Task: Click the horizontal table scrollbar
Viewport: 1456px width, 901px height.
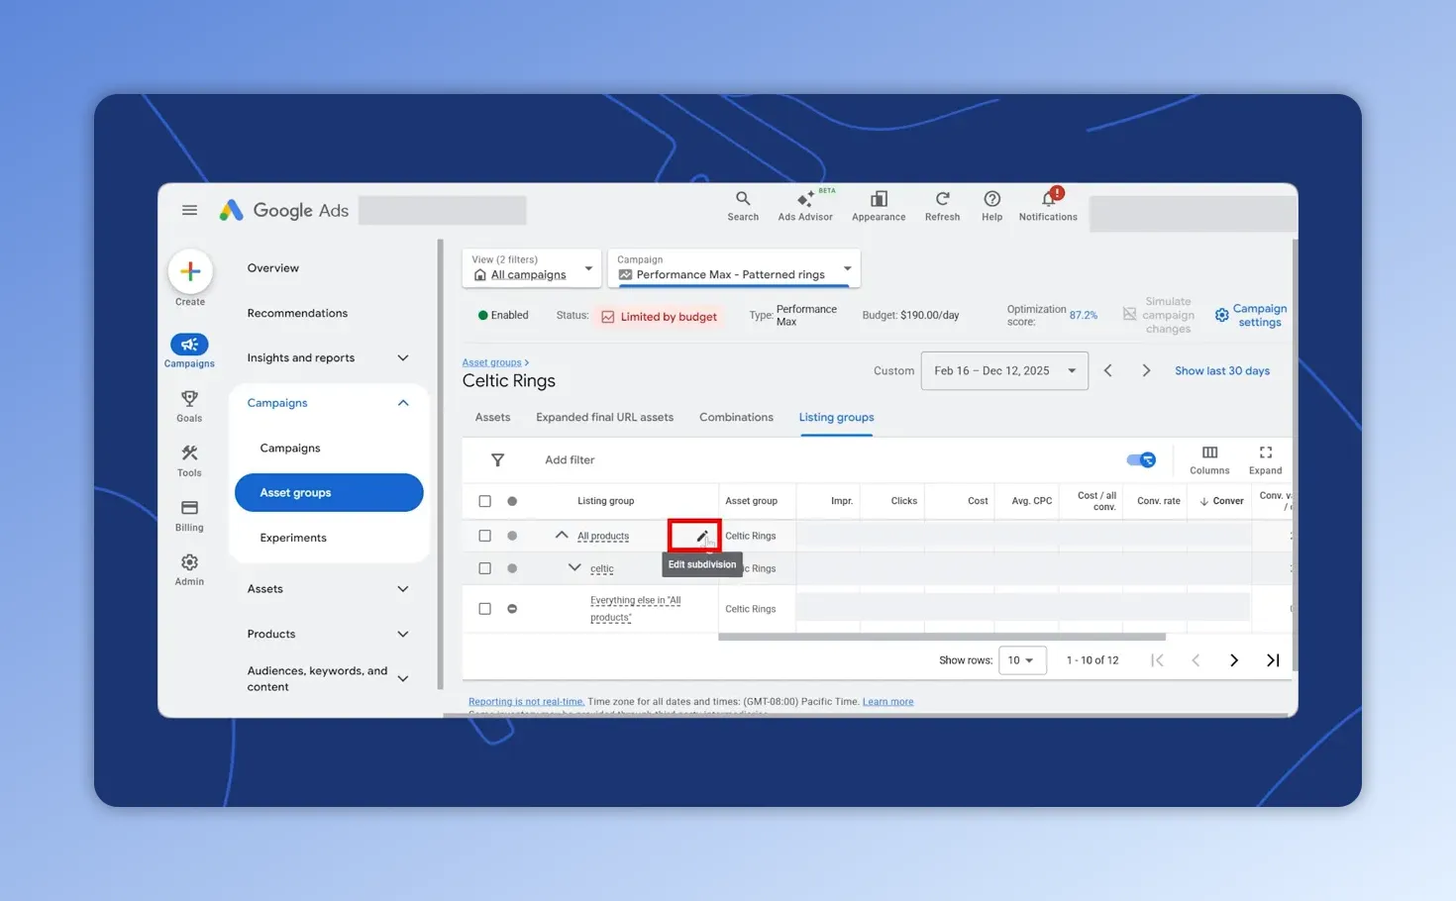Action: click(942, 637)
